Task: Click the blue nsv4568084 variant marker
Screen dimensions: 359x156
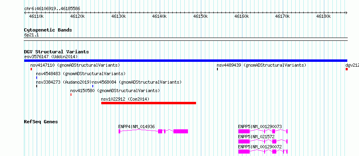Action: click(93, 86)
